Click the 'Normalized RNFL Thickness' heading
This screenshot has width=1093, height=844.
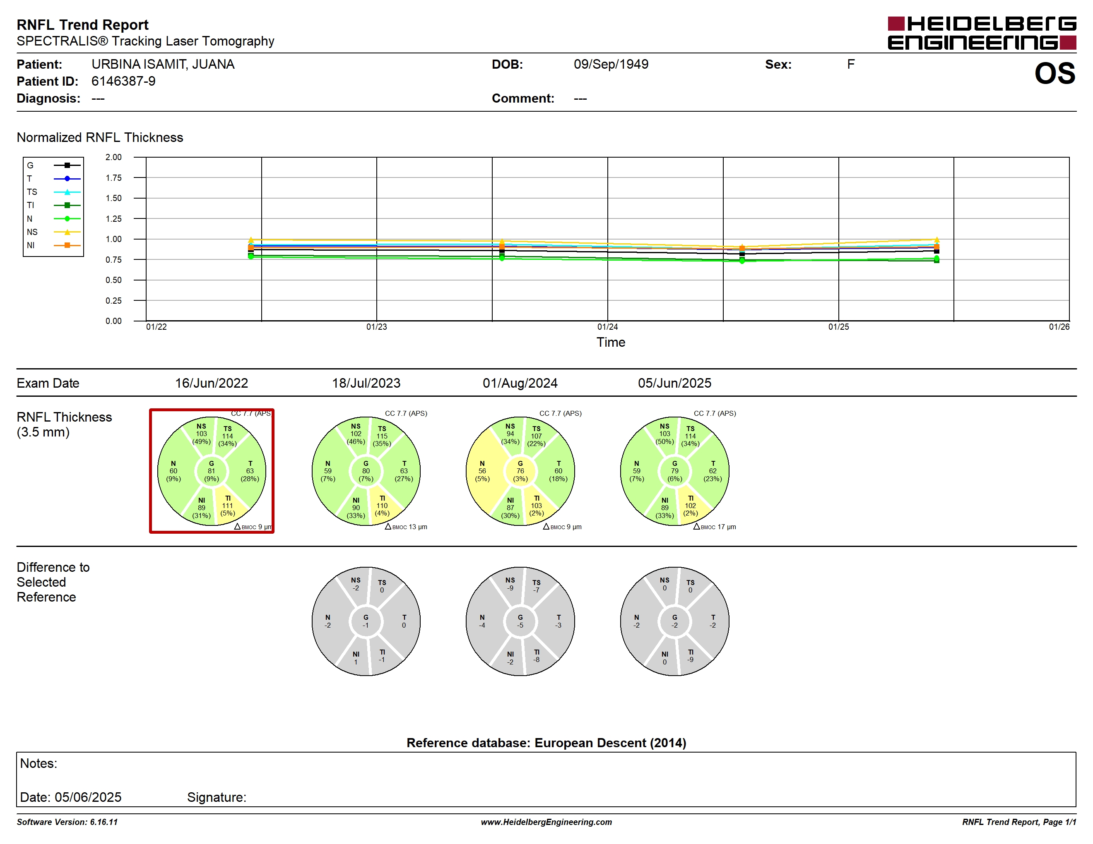(x=100, y=137)
